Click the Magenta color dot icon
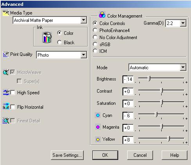 98,127
